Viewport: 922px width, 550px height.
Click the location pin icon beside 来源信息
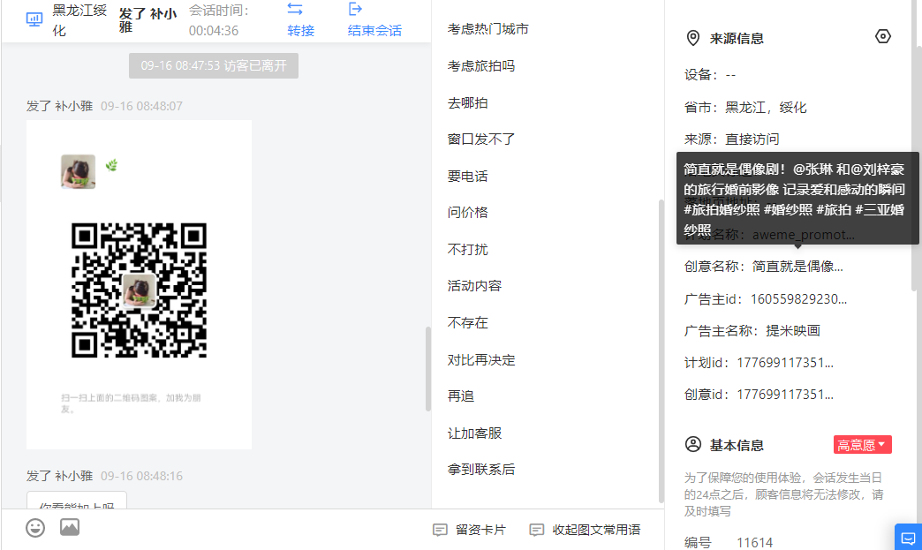tap(693, 38)
